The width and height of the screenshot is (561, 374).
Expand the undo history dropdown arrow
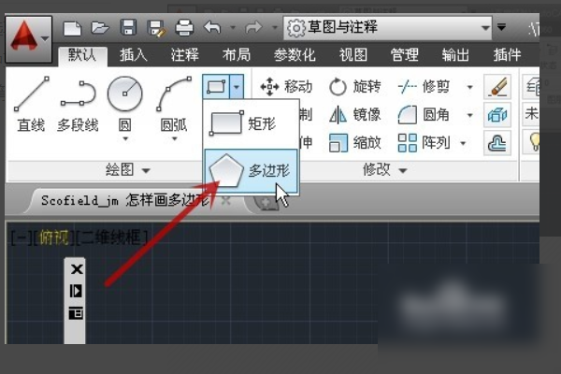pos(233,27)
